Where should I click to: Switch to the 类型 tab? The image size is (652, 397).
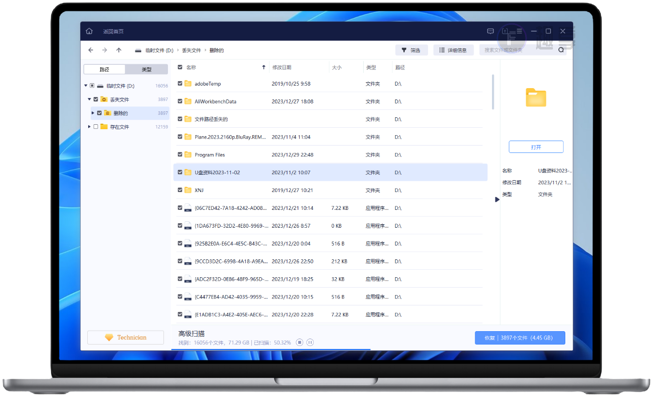[x=147, y=69]
